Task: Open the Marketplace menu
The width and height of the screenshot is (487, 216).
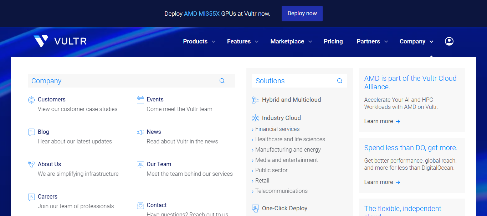Action: tap(287, 41)
